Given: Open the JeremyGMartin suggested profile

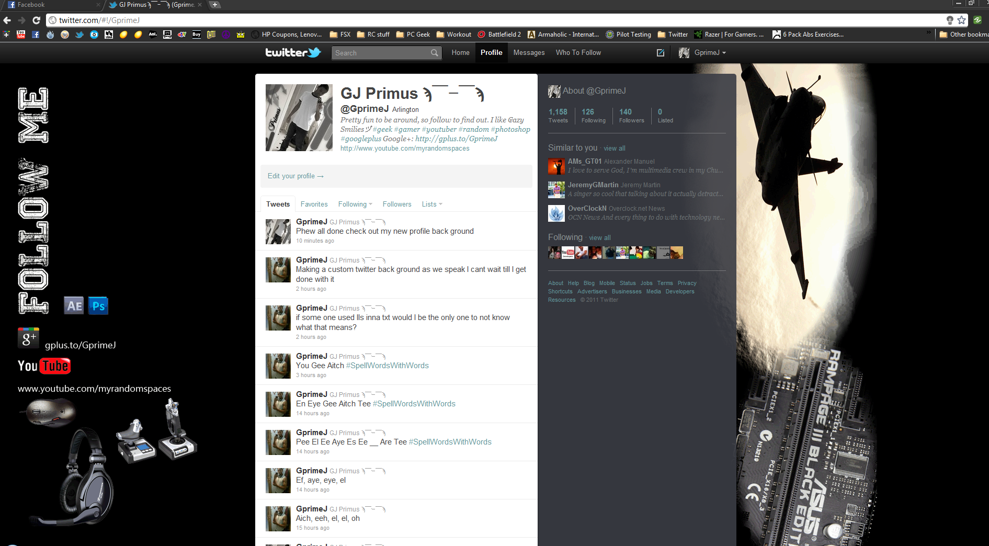Looking at the screenshot, I should tap(593, 185).
